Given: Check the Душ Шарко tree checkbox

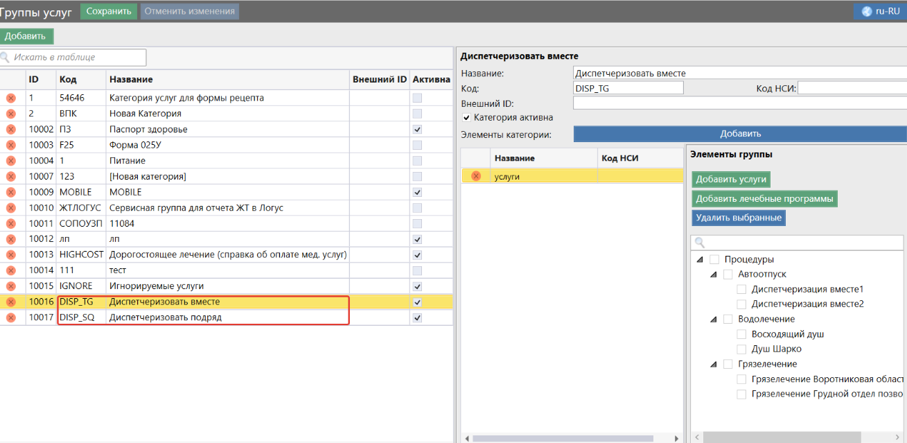Looking at the screenshot, I should tap(742, 349).
